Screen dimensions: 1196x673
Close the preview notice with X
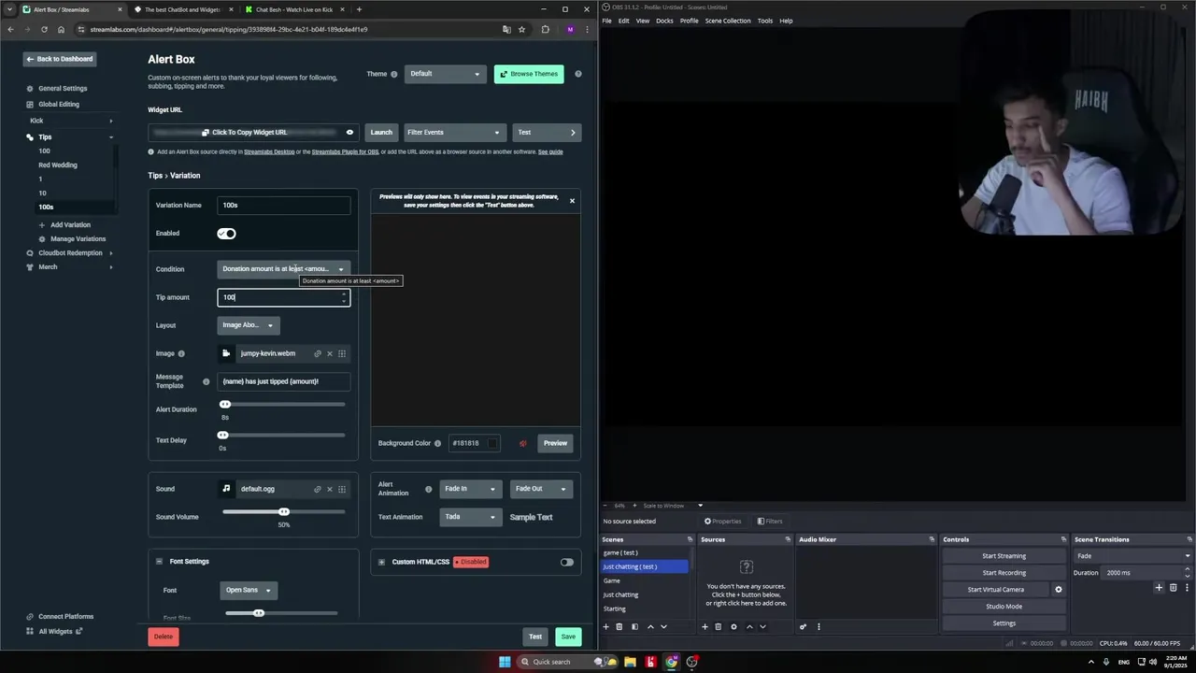click(572, 200)
